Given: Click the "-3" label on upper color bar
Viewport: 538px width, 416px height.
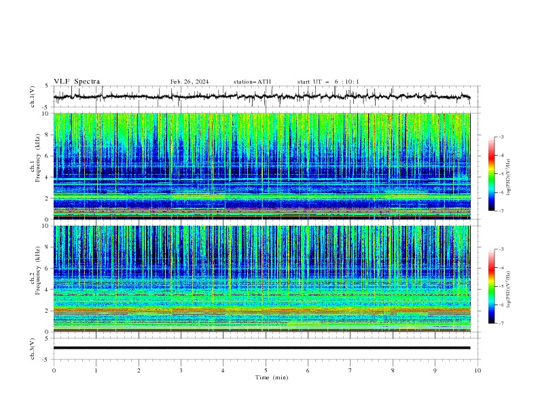Looking at the screenshot, I should pyautogui.click(x=501, y=137).
